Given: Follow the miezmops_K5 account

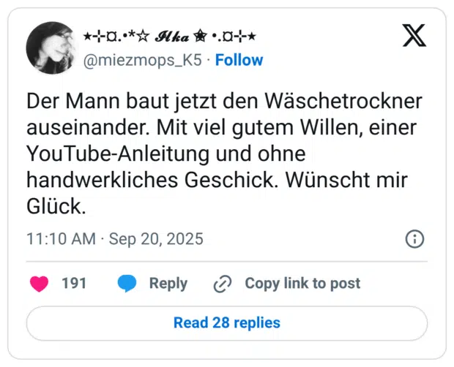Looking at the screenshot, I should click(x=239, y=60).
